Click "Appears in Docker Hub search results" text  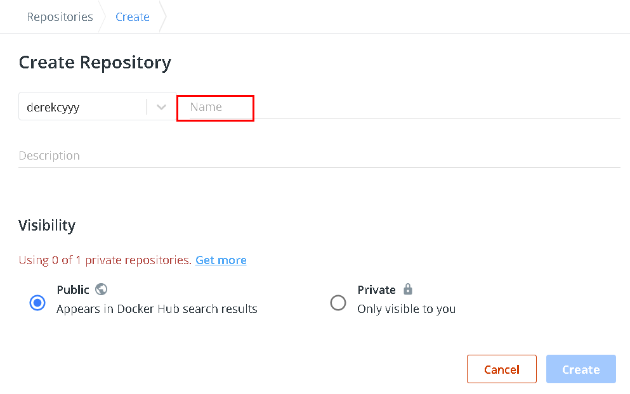[x=157, y=309]
